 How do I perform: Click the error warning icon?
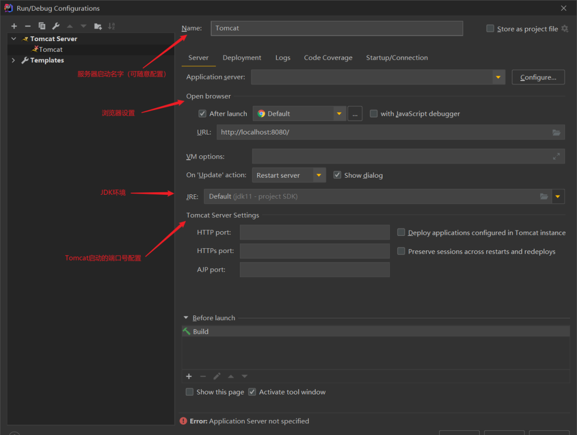tap(183, 421)
